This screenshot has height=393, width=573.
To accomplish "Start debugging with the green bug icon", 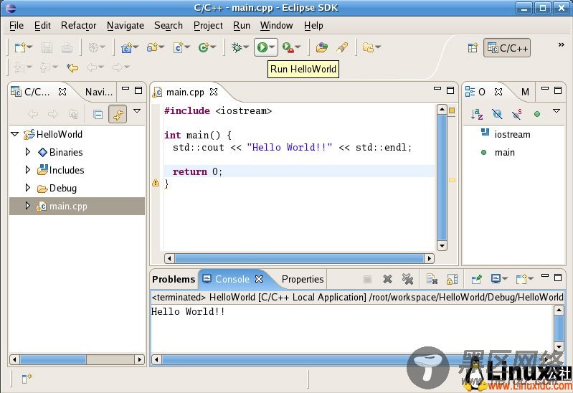I will click(237, 47).
